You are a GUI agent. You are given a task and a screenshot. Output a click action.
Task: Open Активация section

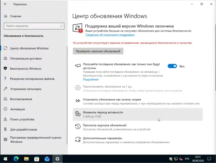pos(17,109)
